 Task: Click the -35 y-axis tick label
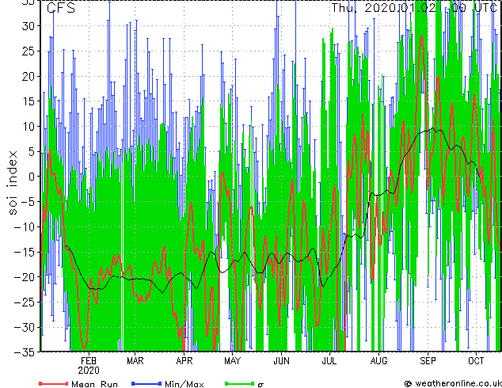tap(25, 352)
